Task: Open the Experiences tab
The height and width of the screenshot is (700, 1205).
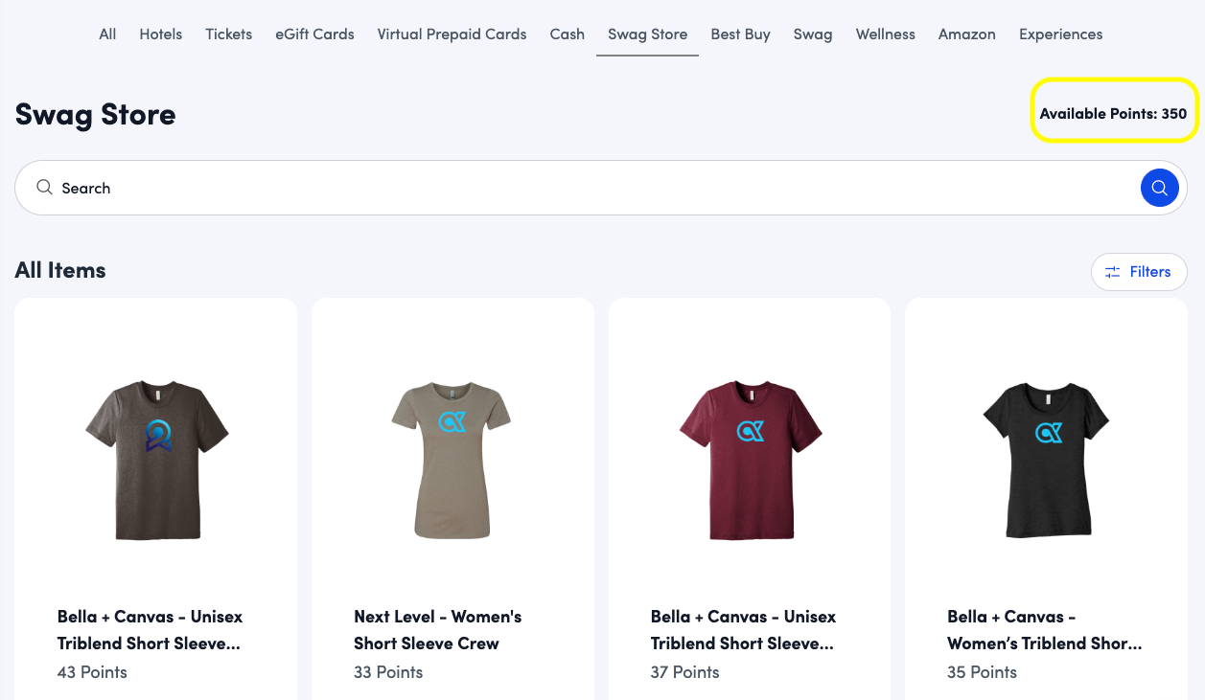Action: tap(1060, 34)
